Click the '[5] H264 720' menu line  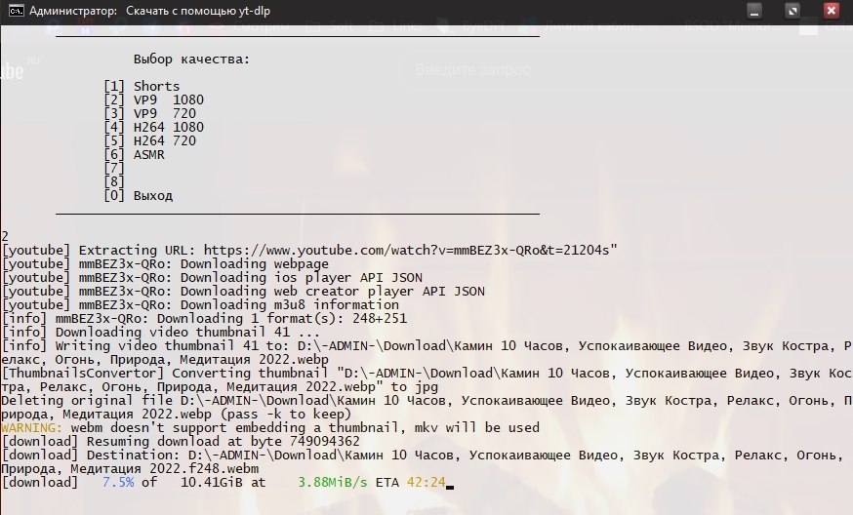149,140
